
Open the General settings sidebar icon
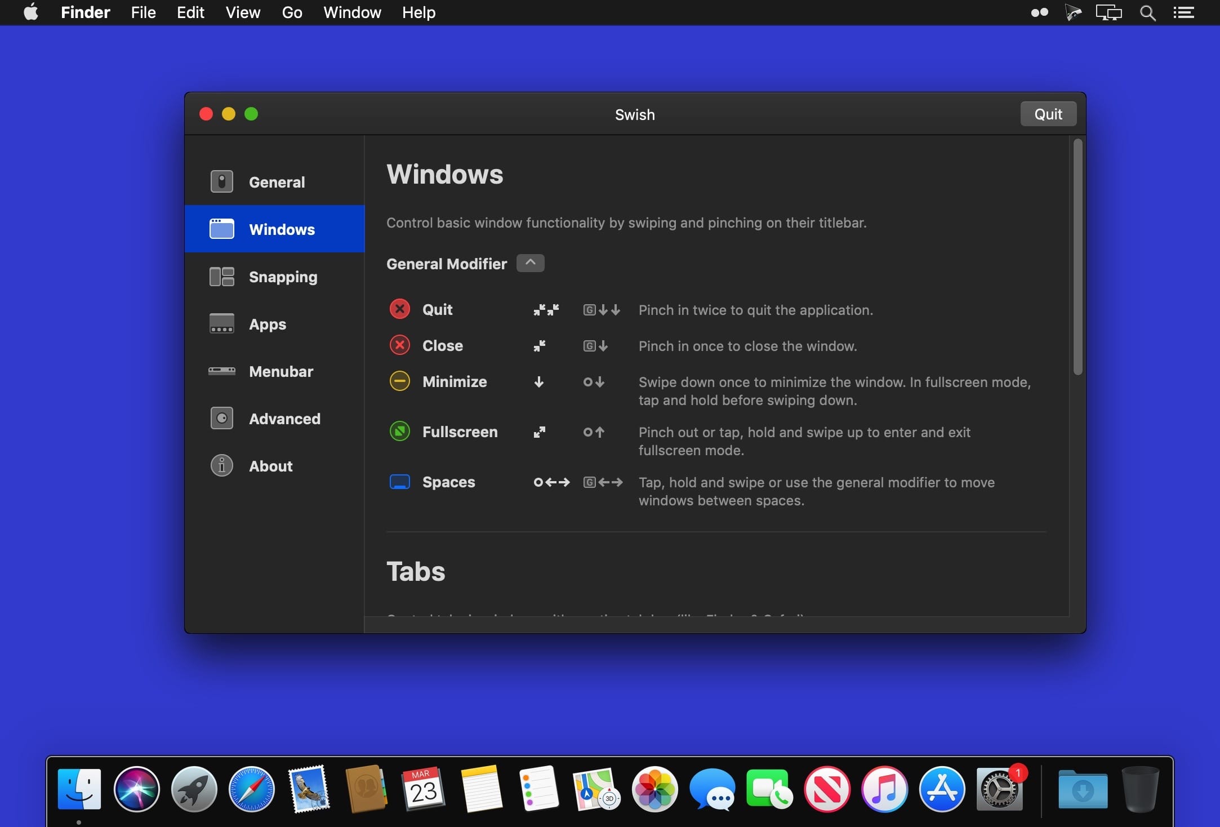221,182
